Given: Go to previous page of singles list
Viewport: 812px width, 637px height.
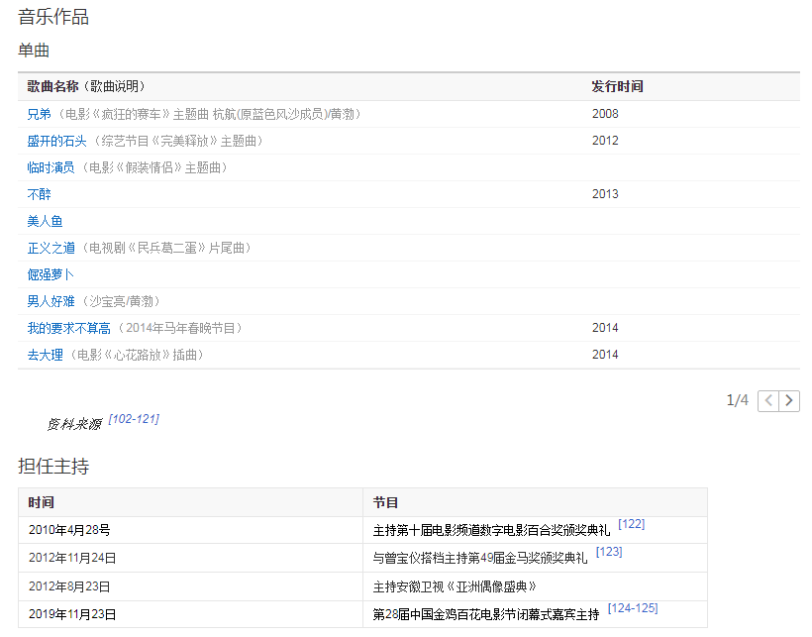Looking at the screenshot, I should tap(768, 400).
